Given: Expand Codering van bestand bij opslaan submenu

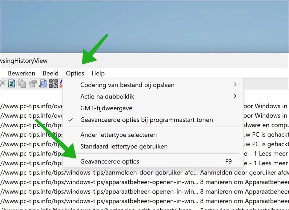Looking at the screenshot, I should point(153,85).
